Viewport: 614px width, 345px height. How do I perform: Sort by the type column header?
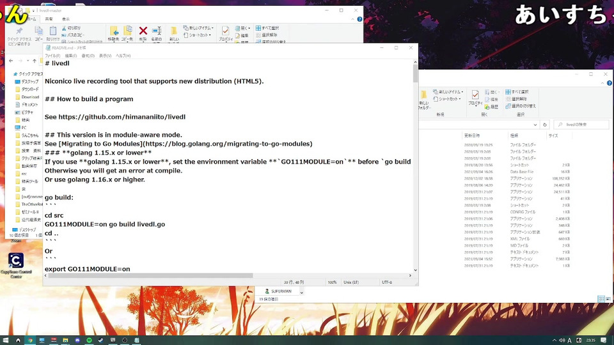tap(514, 135)
